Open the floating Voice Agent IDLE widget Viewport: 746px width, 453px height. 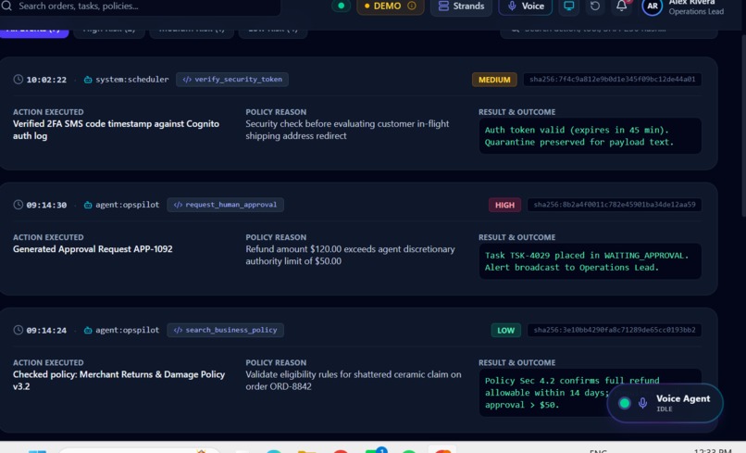tap(665, 403)
